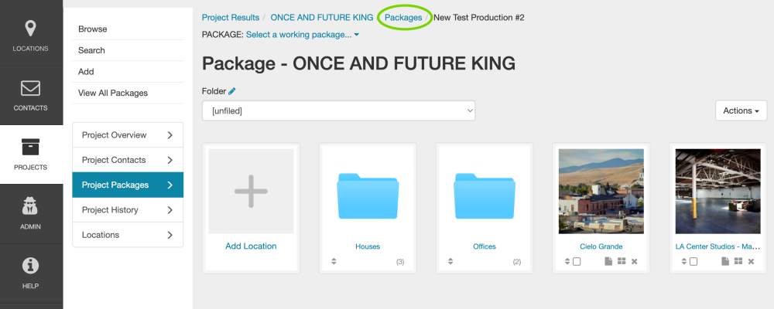Open the Locations section in sidebar
Image resolution: width=774 pixels, height=309 pixels.
(31, 36)
